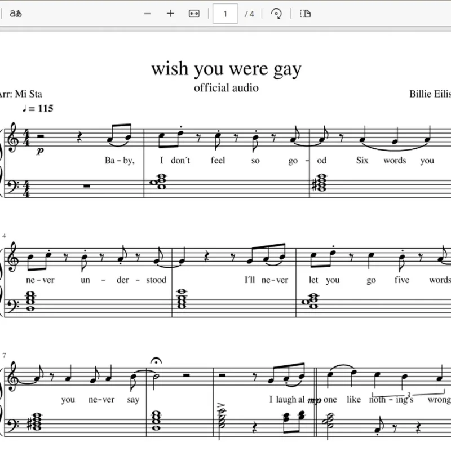
Task: Click the composer name 'Billie Eilis'
Action: click(430, 94)
